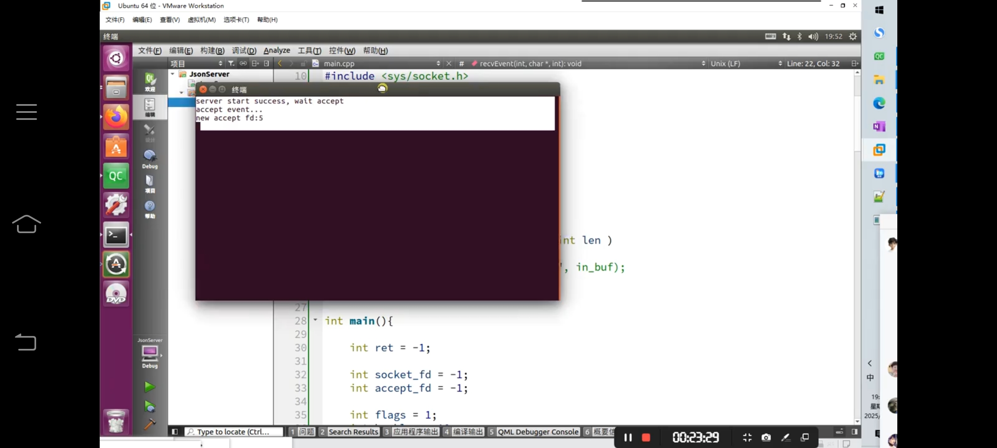The width and height of the screenshot is (997, 448).
Task: Click the Type to locate search field
Action: point(233,432)
